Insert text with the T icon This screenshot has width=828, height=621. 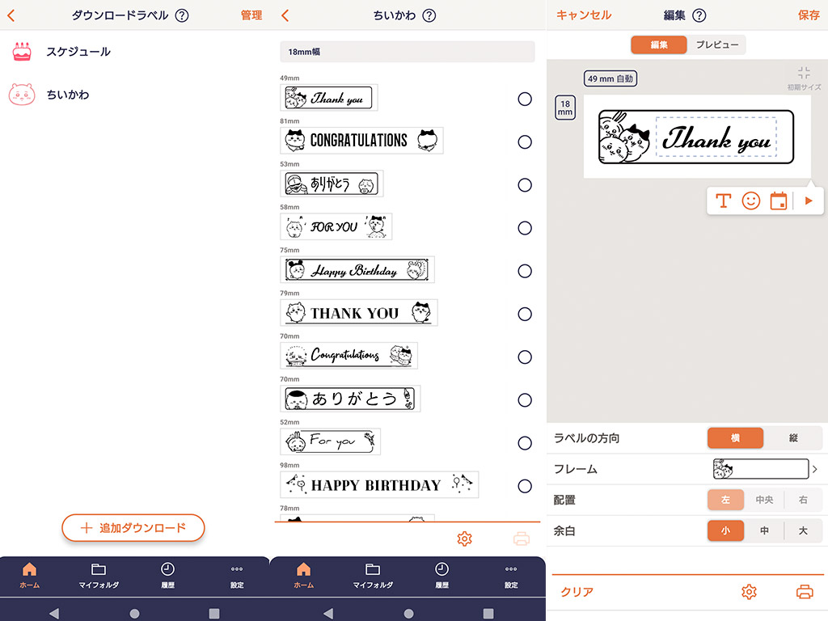tap(724, 201)
